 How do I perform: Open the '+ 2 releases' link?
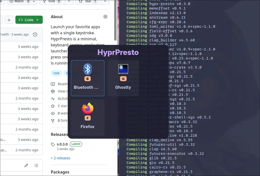pyautogui.click(x=60, y=158)
